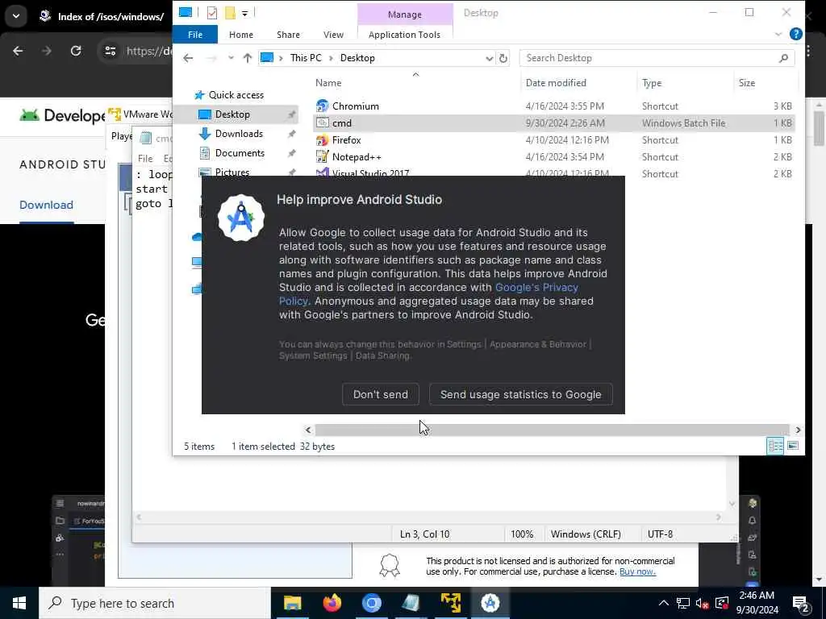The width and height of the screenshot is (826, 619).
Task: Open Google's Privacy Policy link
Action: tap(428, 294)
